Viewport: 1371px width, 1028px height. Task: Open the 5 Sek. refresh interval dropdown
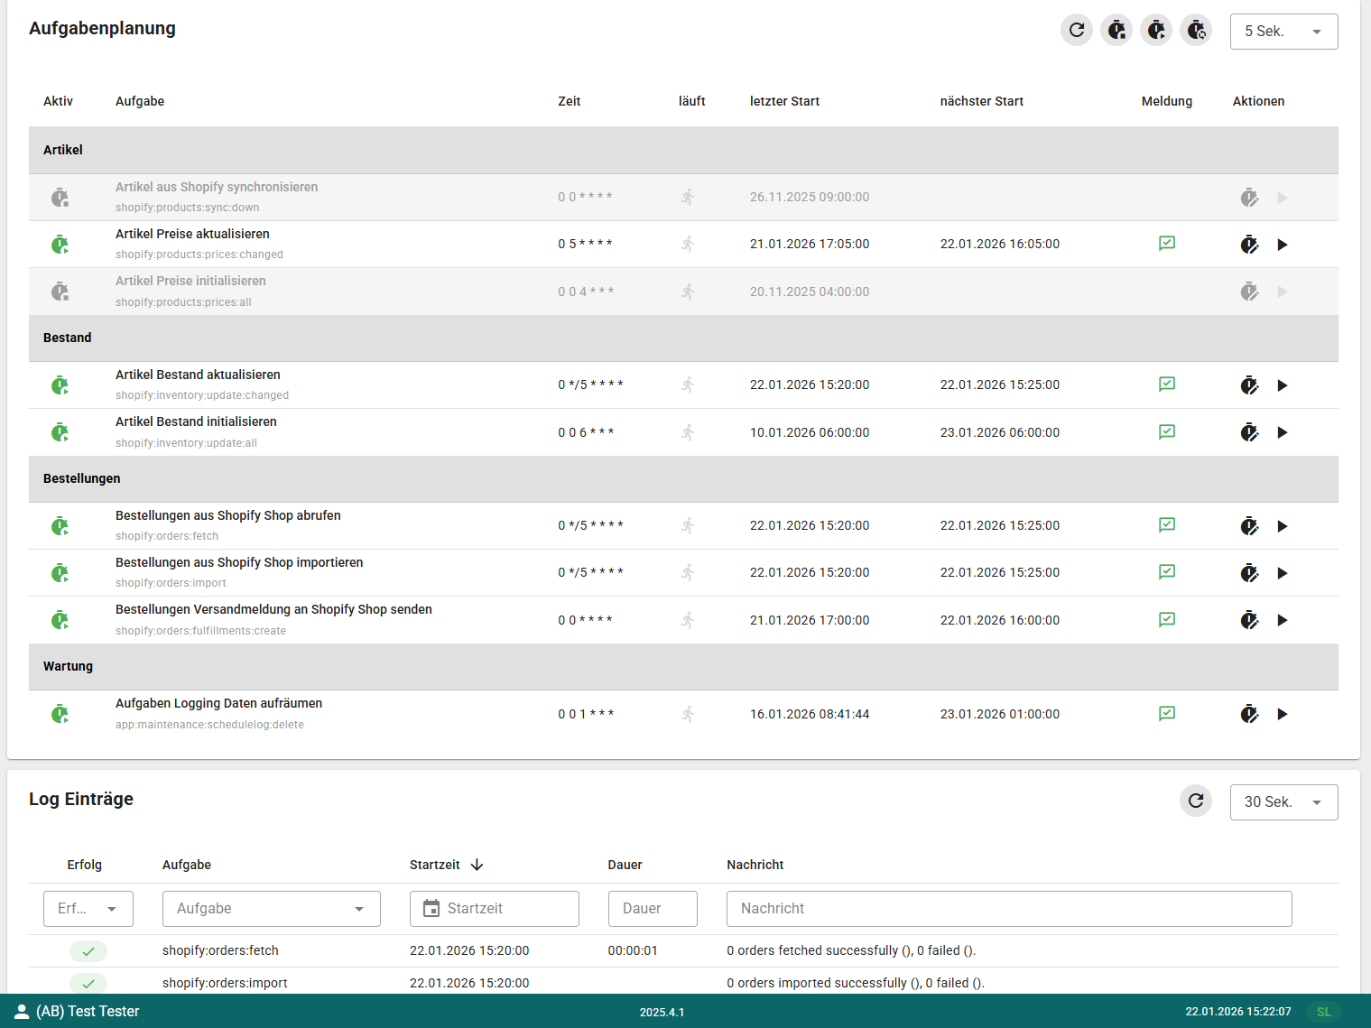pyautogui.click(x=1283, y=31)
